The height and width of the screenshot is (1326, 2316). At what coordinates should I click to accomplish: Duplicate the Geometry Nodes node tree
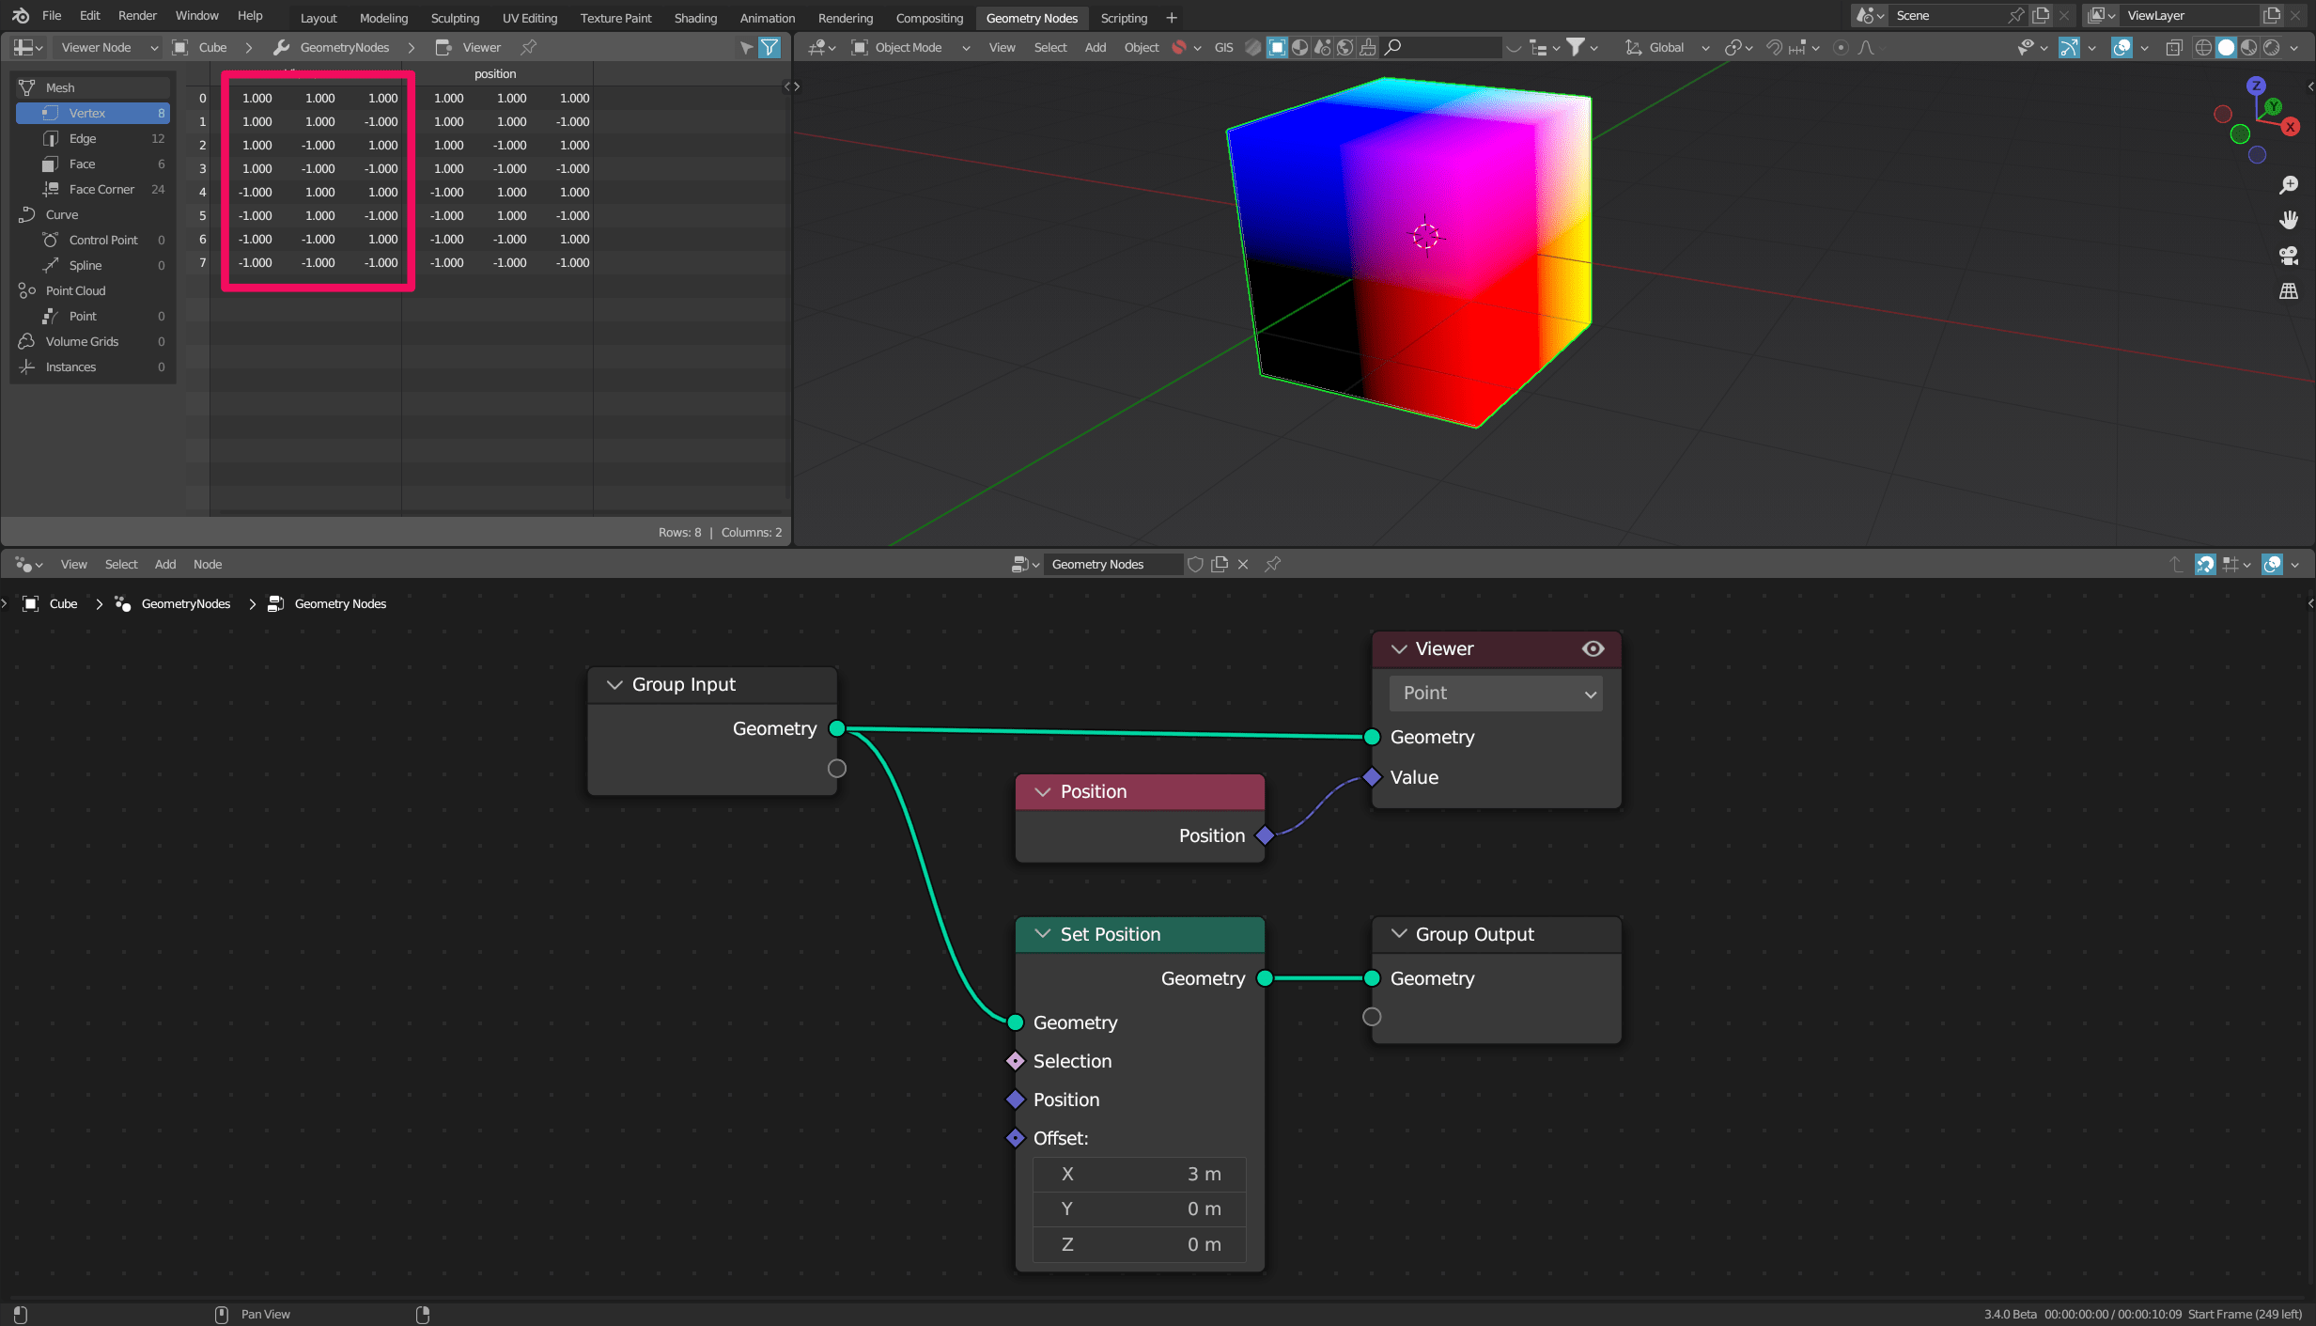(x=1219, y=564)
